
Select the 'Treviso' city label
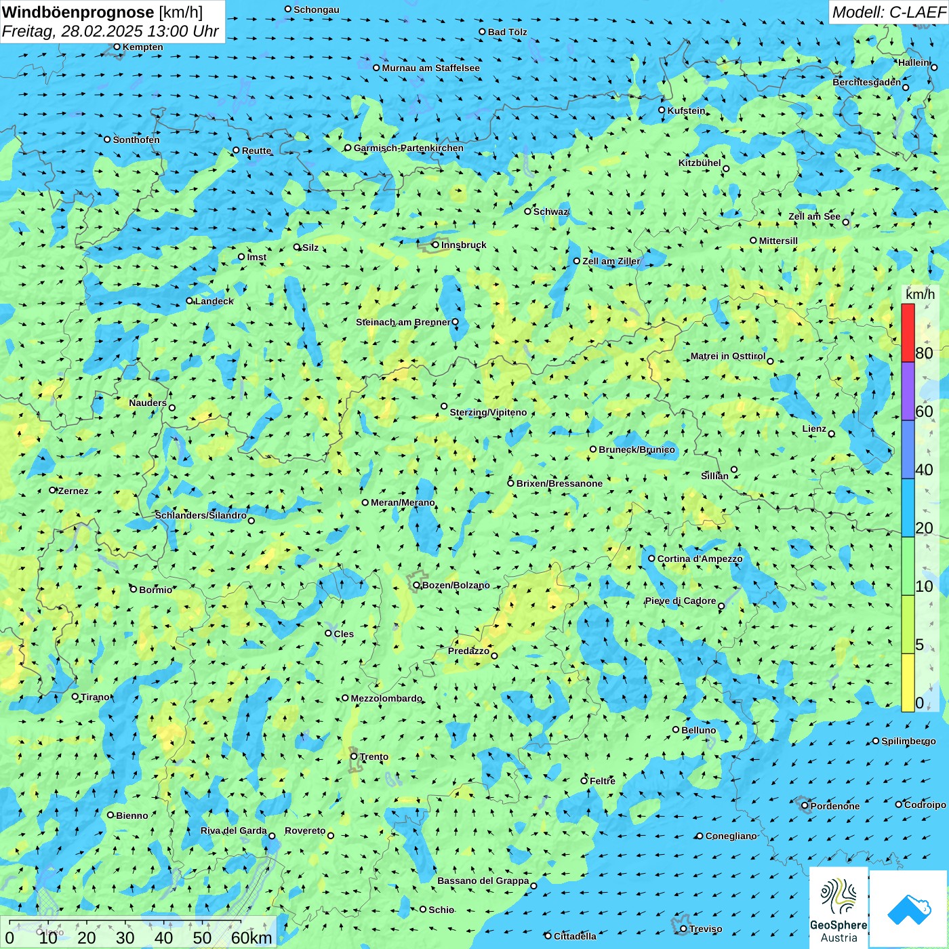click(x=706, y=929)
